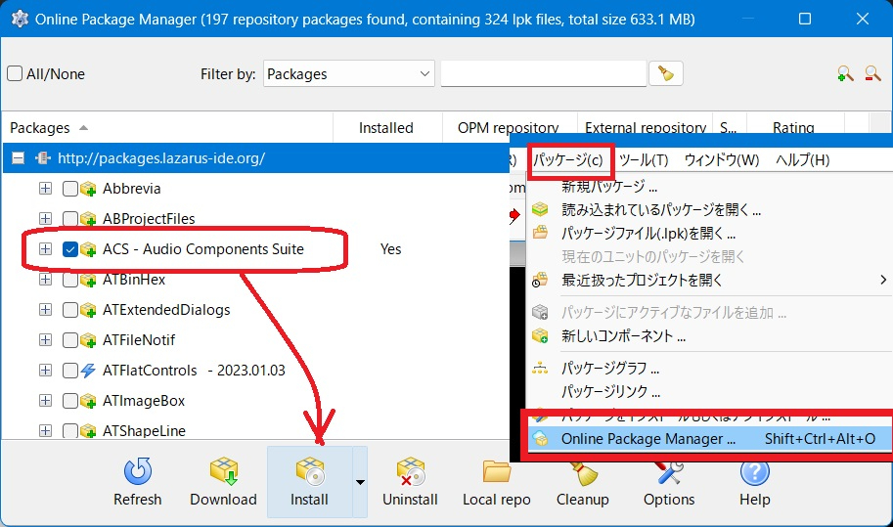Select the ATShapeLine package row

(255, 431)
